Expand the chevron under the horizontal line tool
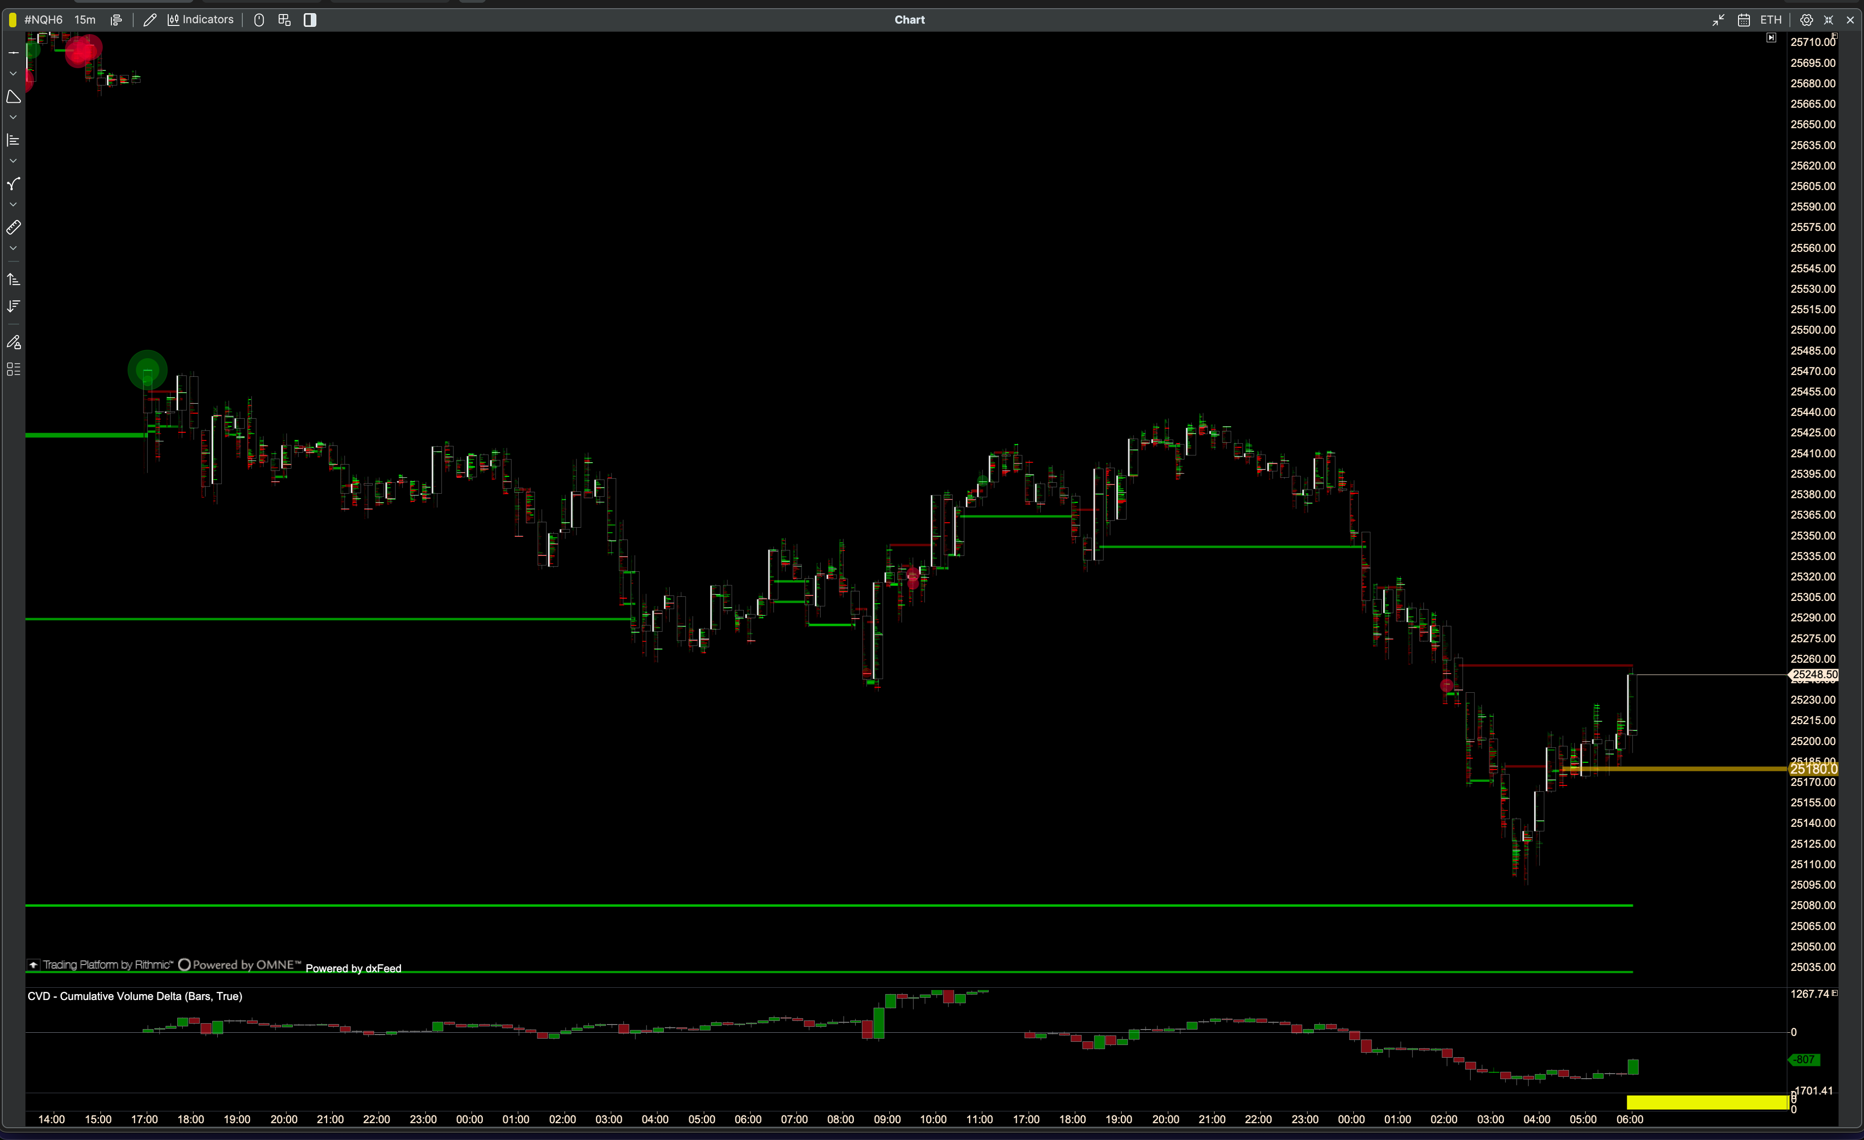This screenshot has width=1864, height=1140. click(13, 73)
